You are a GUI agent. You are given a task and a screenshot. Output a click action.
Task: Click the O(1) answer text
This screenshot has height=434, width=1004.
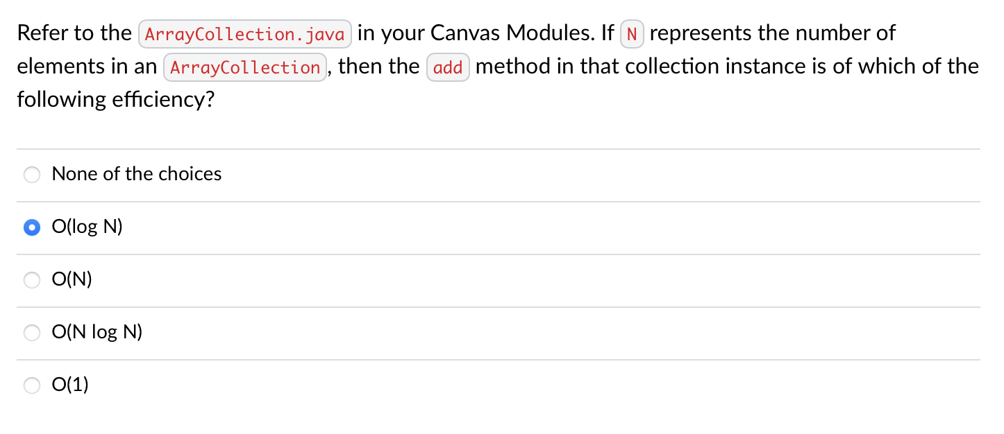point(70,385)
